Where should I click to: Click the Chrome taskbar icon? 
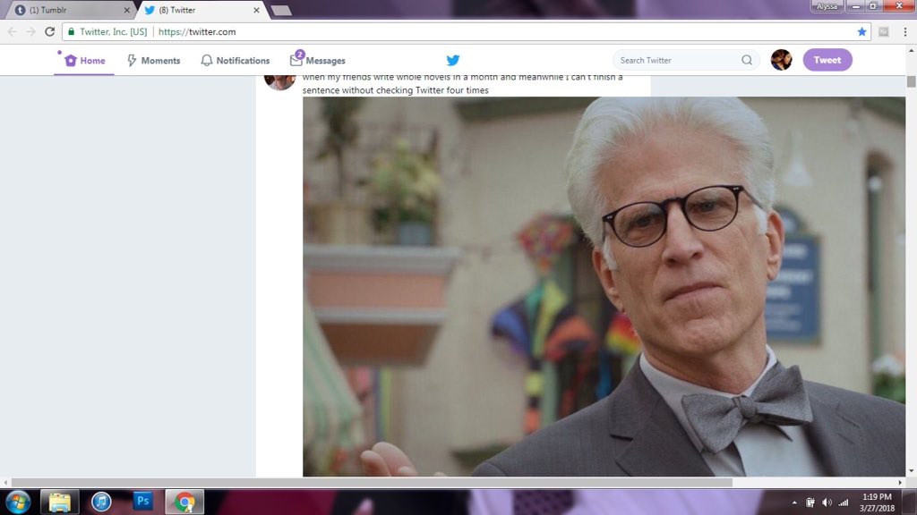184,502
